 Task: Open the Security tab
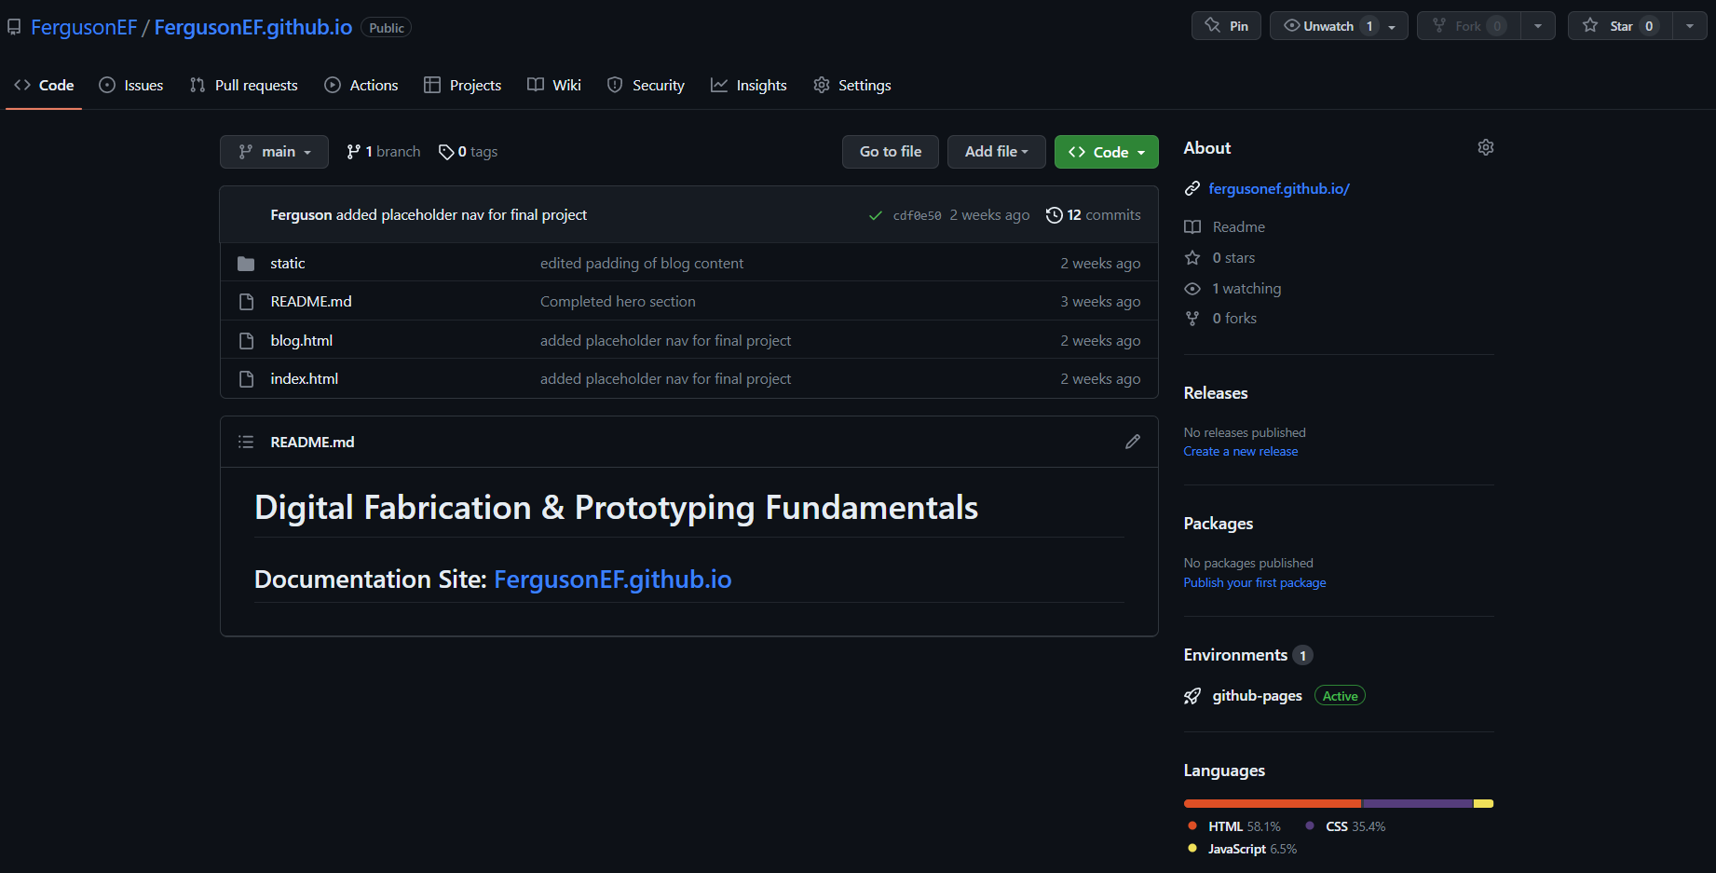[x=646, y=86]
